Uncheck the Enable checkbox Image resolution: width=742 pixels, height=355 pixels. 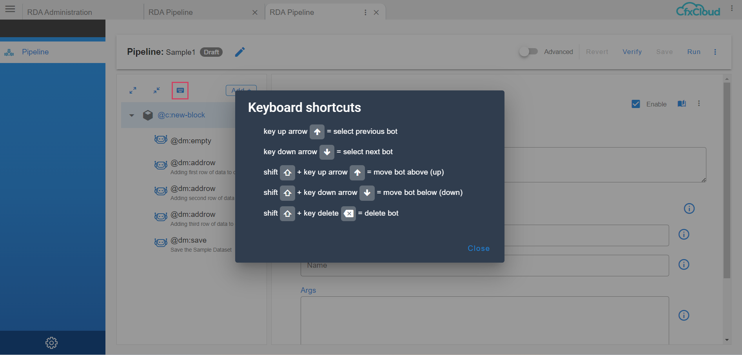pyautogui.click(x=636, y=104)
